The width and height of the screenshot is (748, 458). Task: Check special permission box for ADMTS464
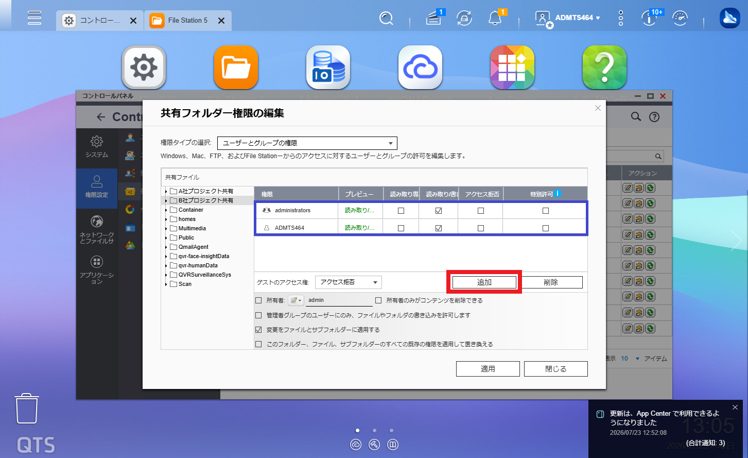click(x=546, y=228)
